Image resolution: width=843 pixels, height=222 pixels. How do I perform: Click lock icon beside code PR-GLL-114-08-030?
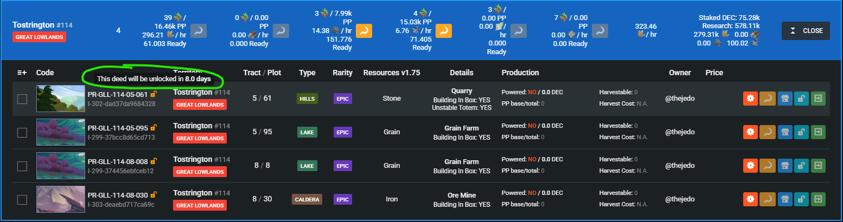coord(154,194)
